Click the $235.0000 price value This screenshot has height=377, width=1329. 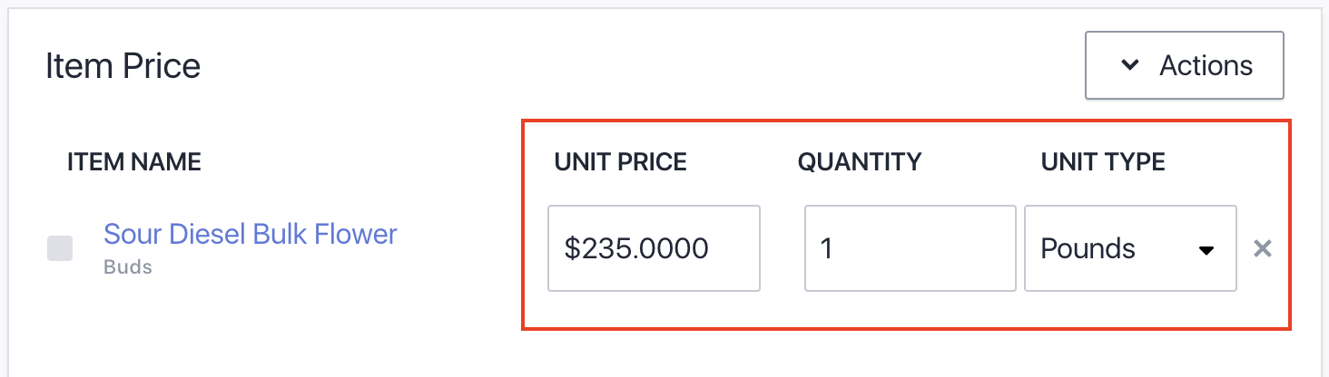[x=635, y=248]
